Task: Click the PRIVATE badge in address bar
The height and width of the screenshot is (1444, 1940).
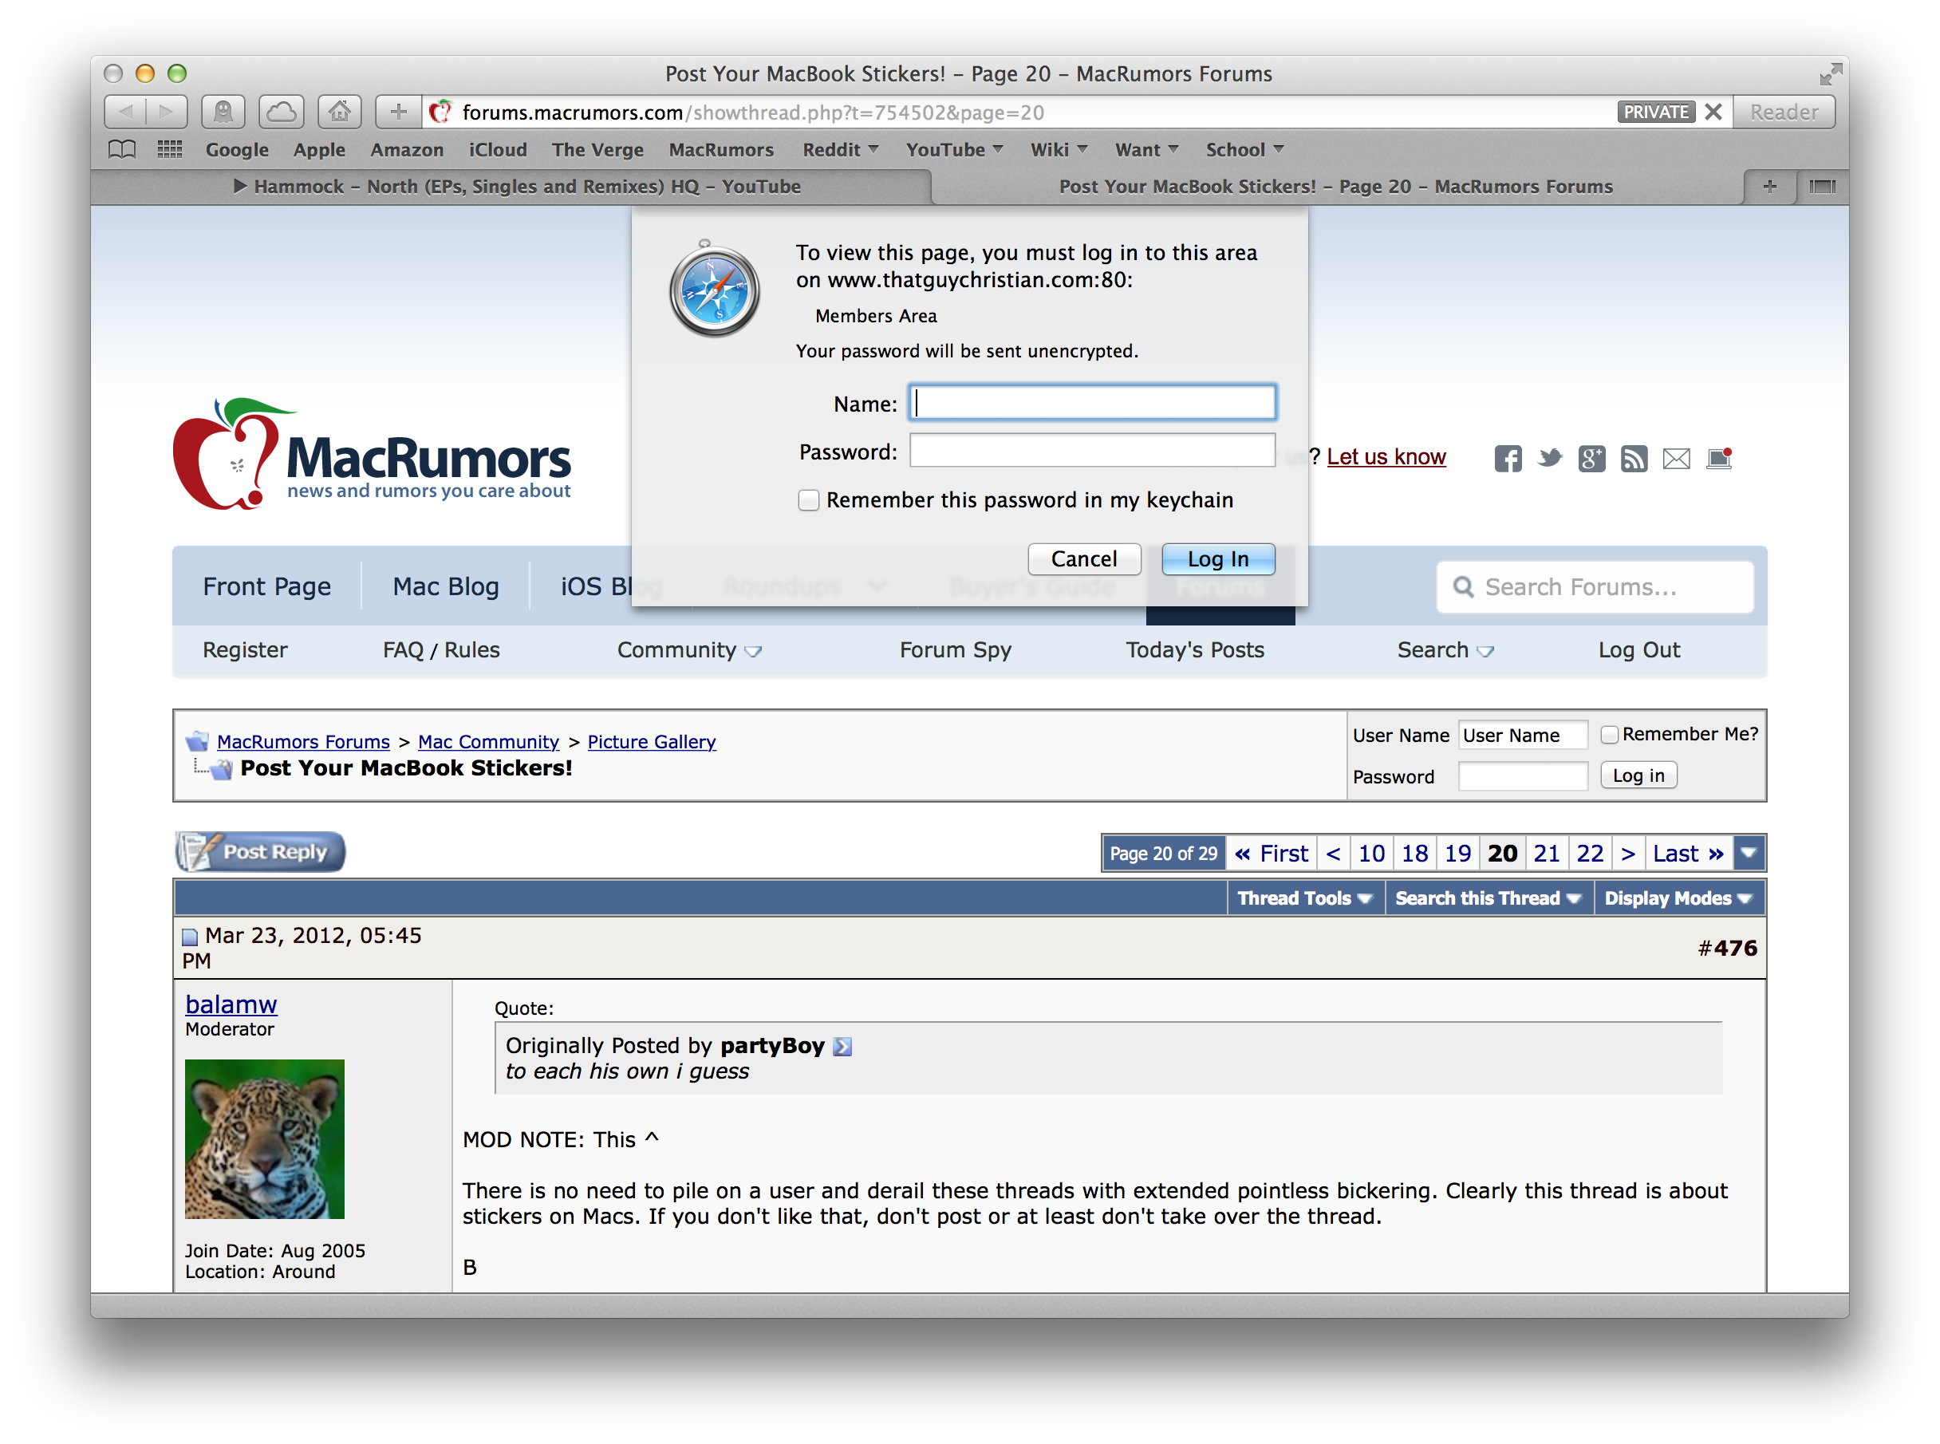Action: point(1655,112)
